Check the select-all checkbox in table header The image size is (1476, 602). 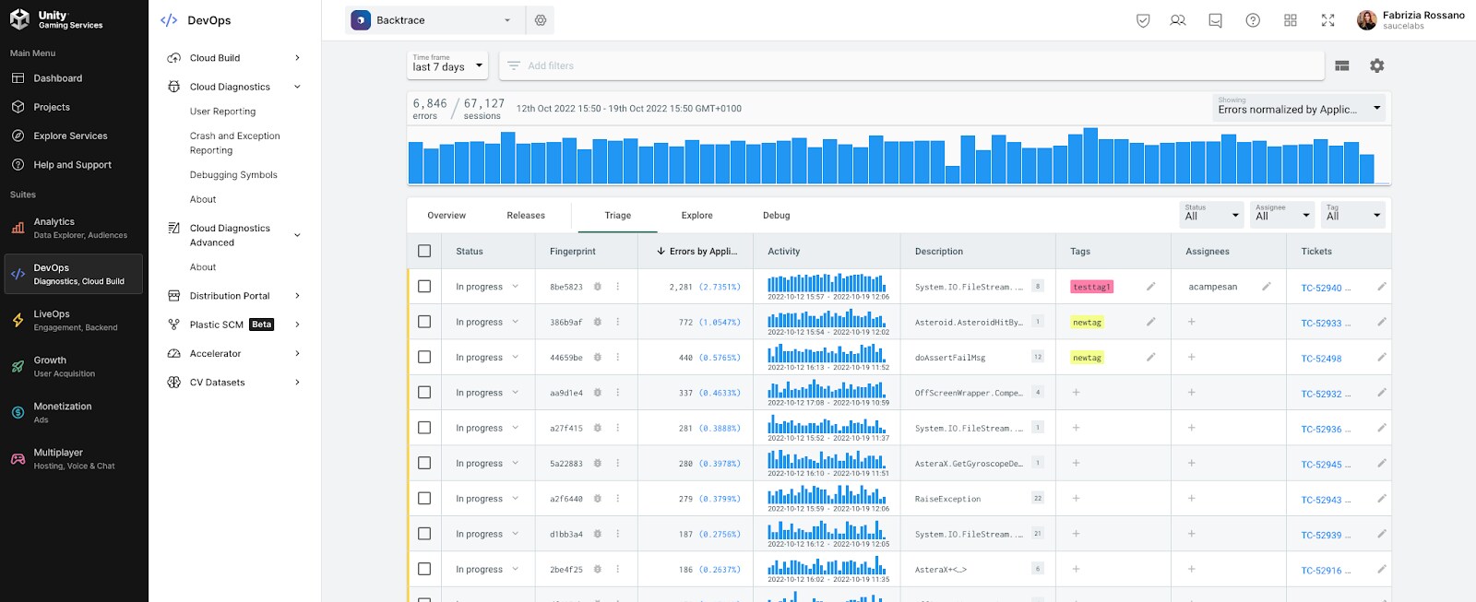point(424,251)
